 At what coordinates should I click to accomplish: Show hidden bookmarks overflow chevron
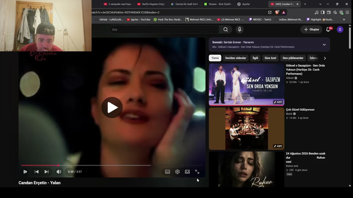344,20
